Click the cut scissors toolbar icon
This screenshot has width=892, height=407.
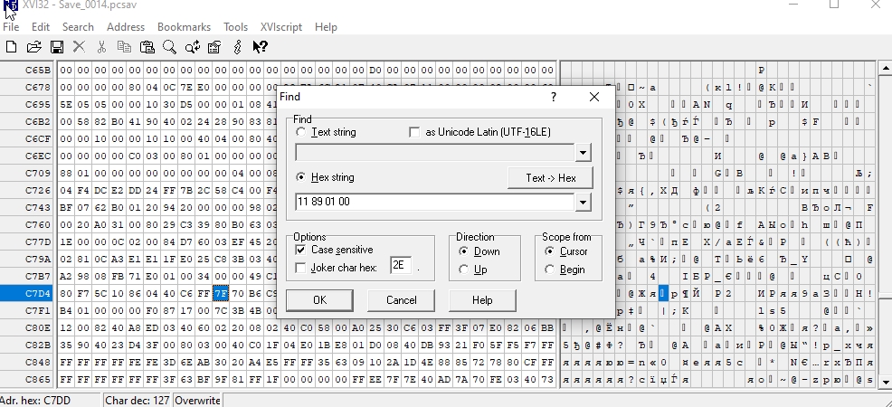pos(101,47)
